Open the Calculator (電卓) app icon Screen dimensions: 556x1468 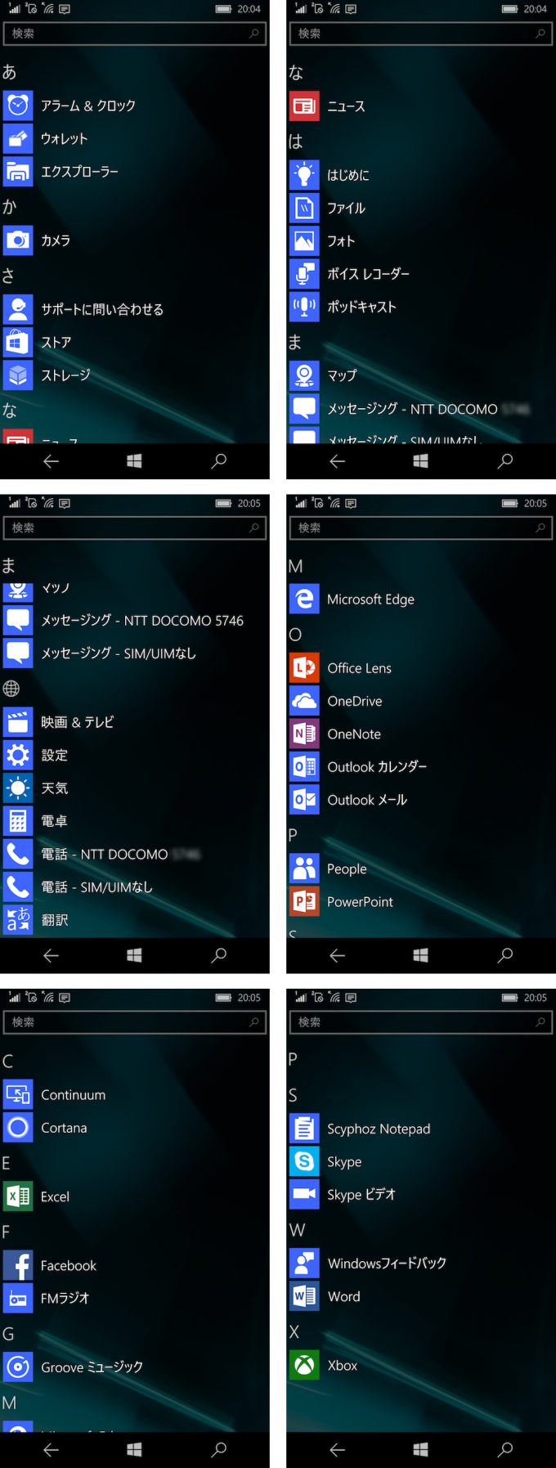pyautogui.click(x=18, y=821)
